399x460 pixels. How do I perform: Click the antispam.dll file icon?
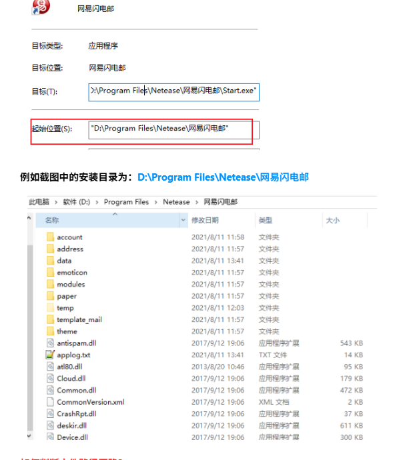(50, 343)
